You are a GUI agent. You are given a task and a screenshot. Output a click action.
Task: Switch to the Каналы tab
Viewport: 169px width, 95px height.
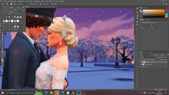[145, 52]
